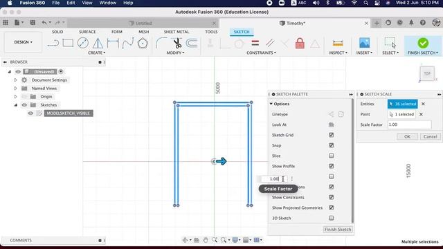Switch to the Untitled document tab
Image resolution: width=443 pixels, height=249 pixels.
coord(143,23)
